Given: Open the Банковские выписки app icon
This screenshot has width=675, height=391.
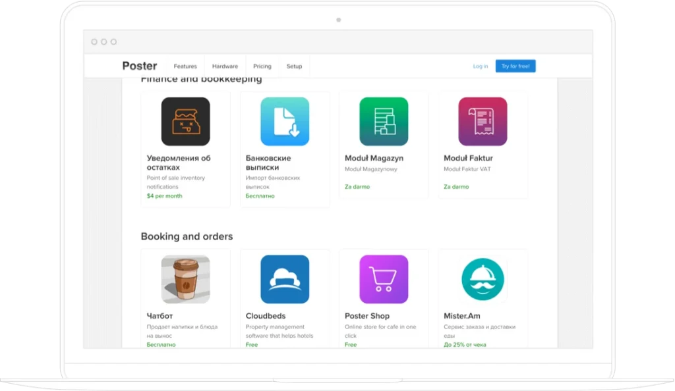Looking at the screenshot, I should (285, 121).
